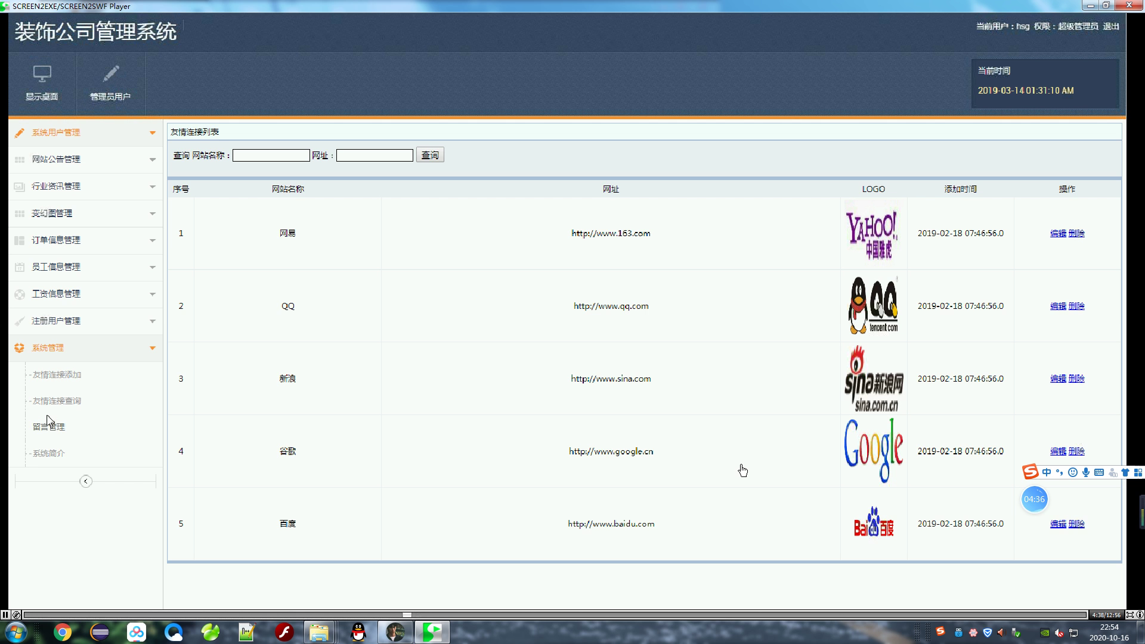Open 系统简介 submenu item
Image resolution: width=1145 pixels, height=644 pixels.
click(x=49, y=453)
